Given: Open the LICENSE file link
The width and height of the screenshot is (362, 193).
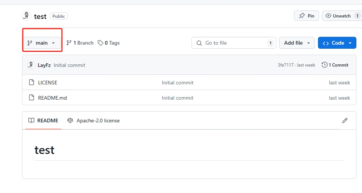Looking at the screenshot, I should pyautogui.click(x=48, y=83).
